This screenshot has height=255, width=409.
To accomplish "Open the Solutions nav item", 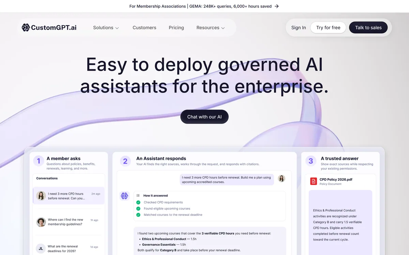I will click(x=106, y=28).
